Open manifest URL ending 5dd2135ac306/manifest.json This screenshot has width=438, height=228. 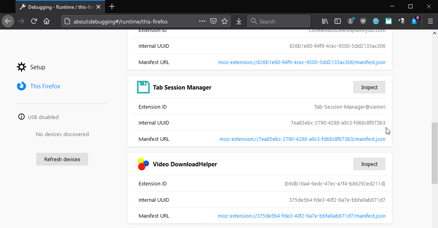coord(302,62)
